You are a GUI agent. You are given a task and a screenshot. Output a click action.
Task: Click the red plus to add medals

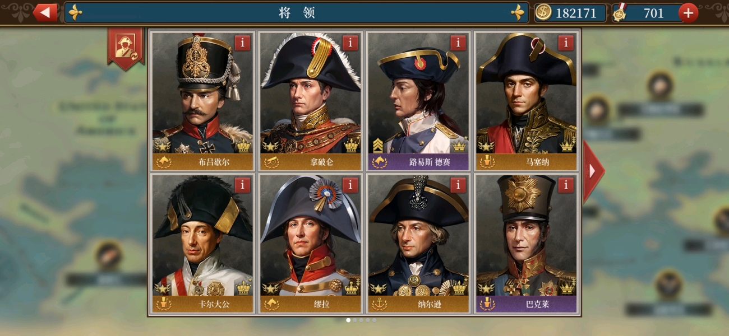[688, 12]
